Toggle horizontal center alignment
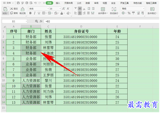The height and width of the screenshot is (113, 160). [x=80, y=13]
